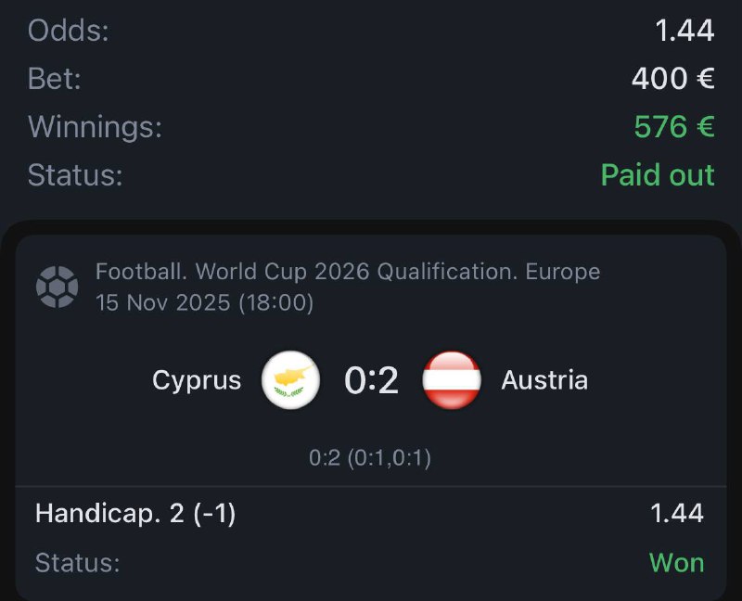Viewport: 742px width, 601px height.
Task: Click the 576 € winnings amount
Action: click(x=674, y=126)
